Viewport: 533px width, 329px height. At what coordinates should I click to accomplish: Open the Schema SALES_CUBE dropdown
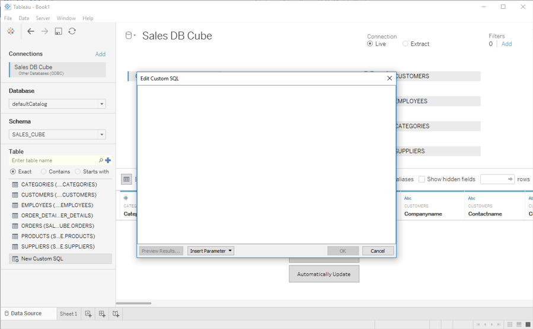[58, 135]
